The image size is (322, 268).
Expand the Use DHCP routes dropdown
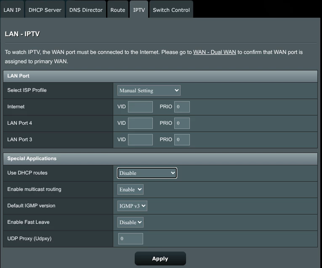pyautogui.click(x=147, y=173)
